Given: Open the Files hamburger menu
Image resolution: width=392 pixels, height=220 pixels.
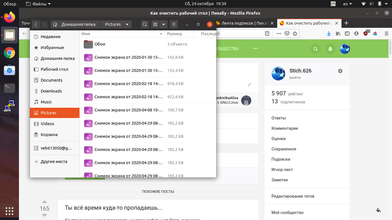Looking at the screenshot, I should pyautogui.click(x=174, y=24).
